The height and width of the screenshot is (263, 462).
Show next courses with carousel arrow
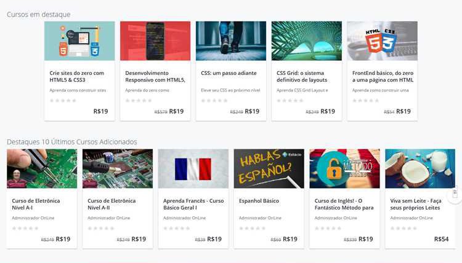[x=455, y=194]
